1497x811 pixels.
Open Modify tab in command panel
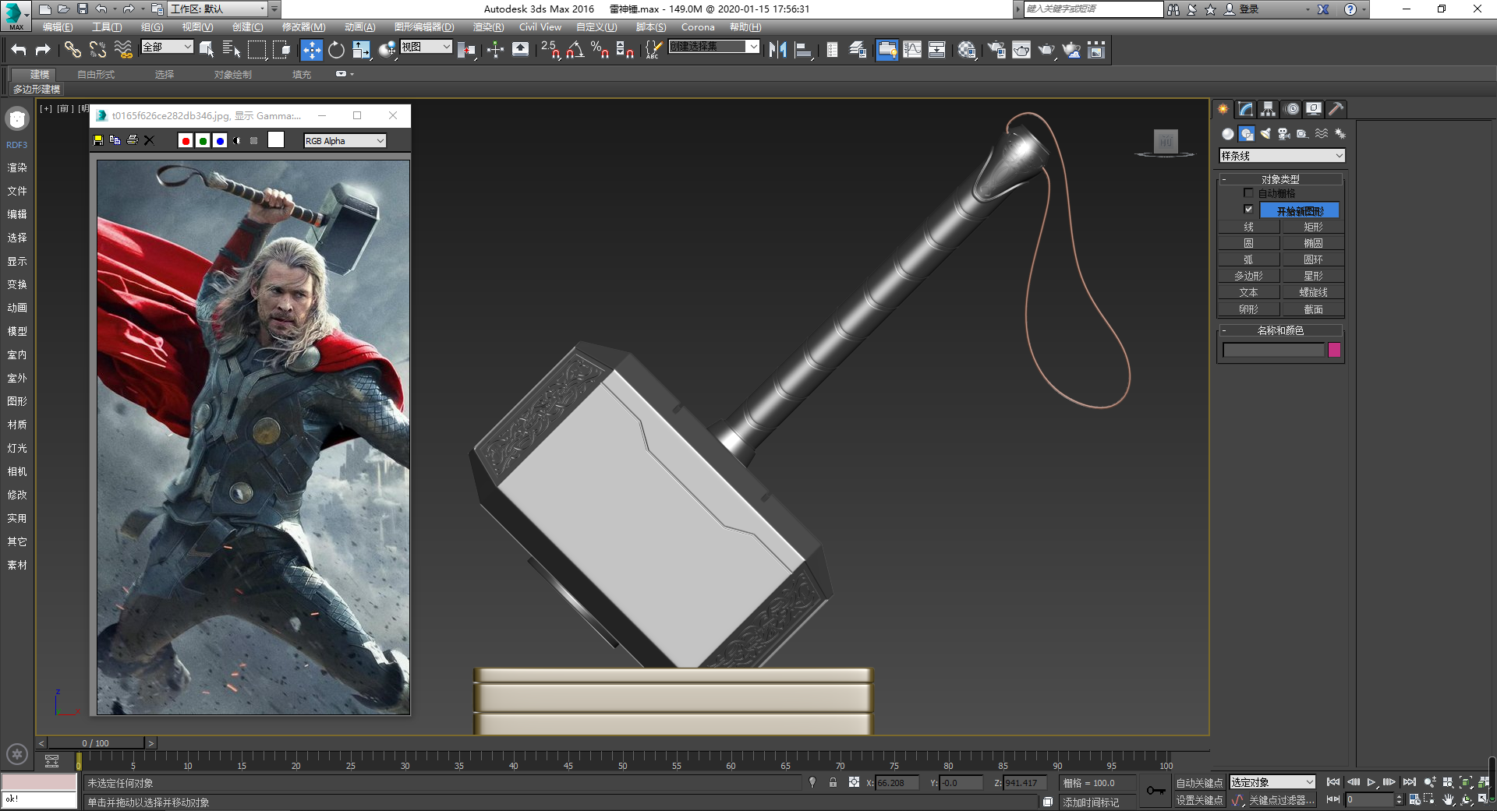click(1246, 109)
